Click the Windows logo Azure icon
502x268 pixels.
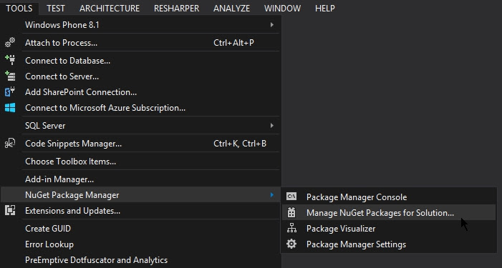(x=10, y=108)
